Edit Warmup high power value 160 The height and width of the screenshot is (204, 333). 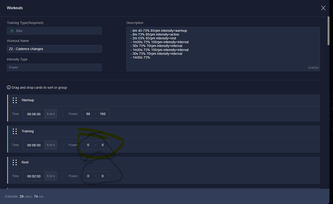[x=103, y=114]
